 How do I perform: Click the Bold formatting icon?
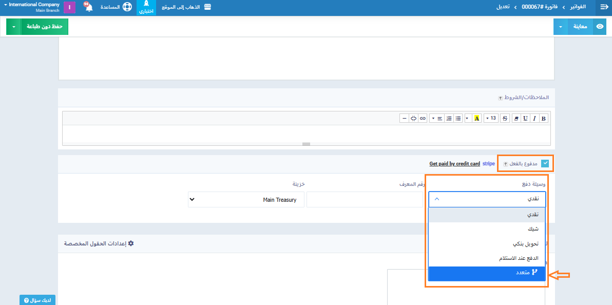point(544,118)
